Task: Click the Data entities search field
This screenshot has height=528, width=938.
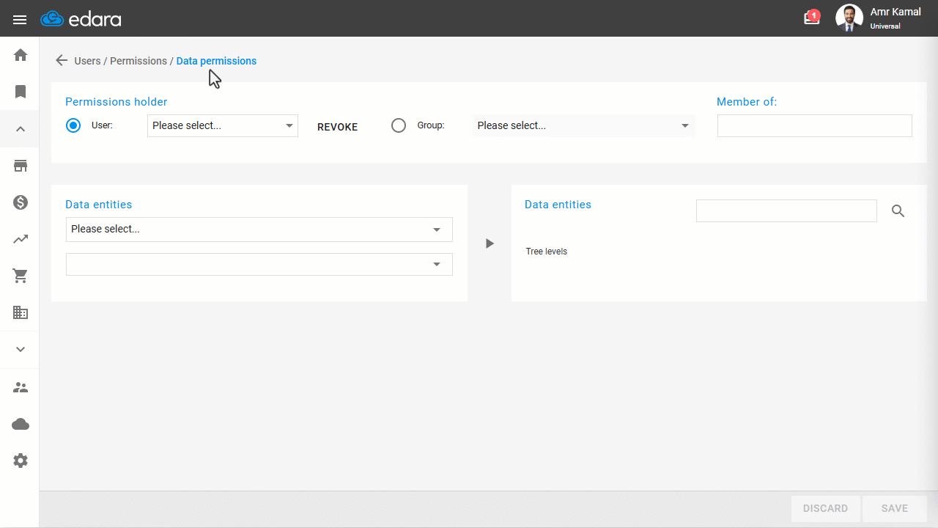Action: [786, 210]
